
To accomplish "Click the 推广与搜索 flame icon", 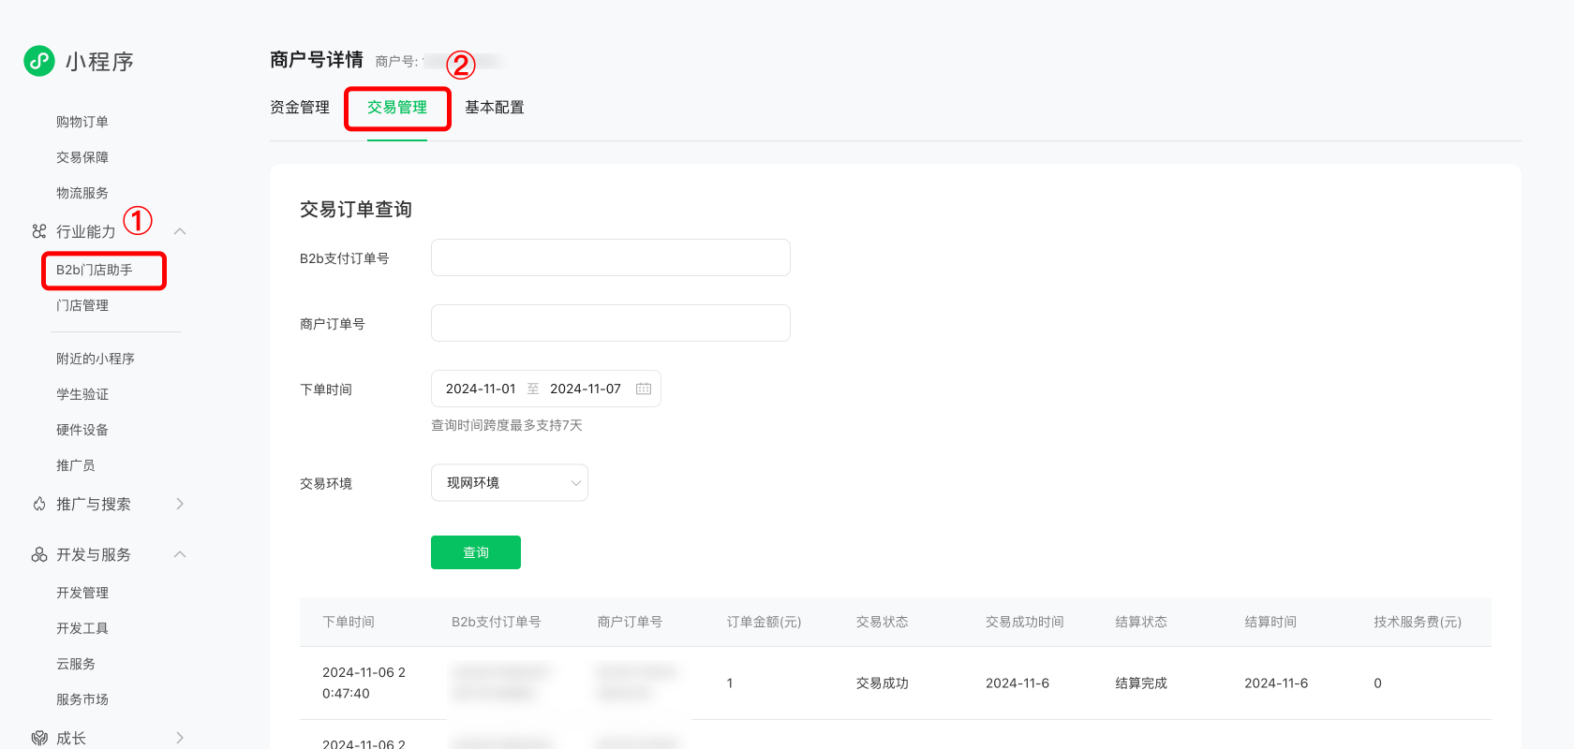I will tap(39, 504).
